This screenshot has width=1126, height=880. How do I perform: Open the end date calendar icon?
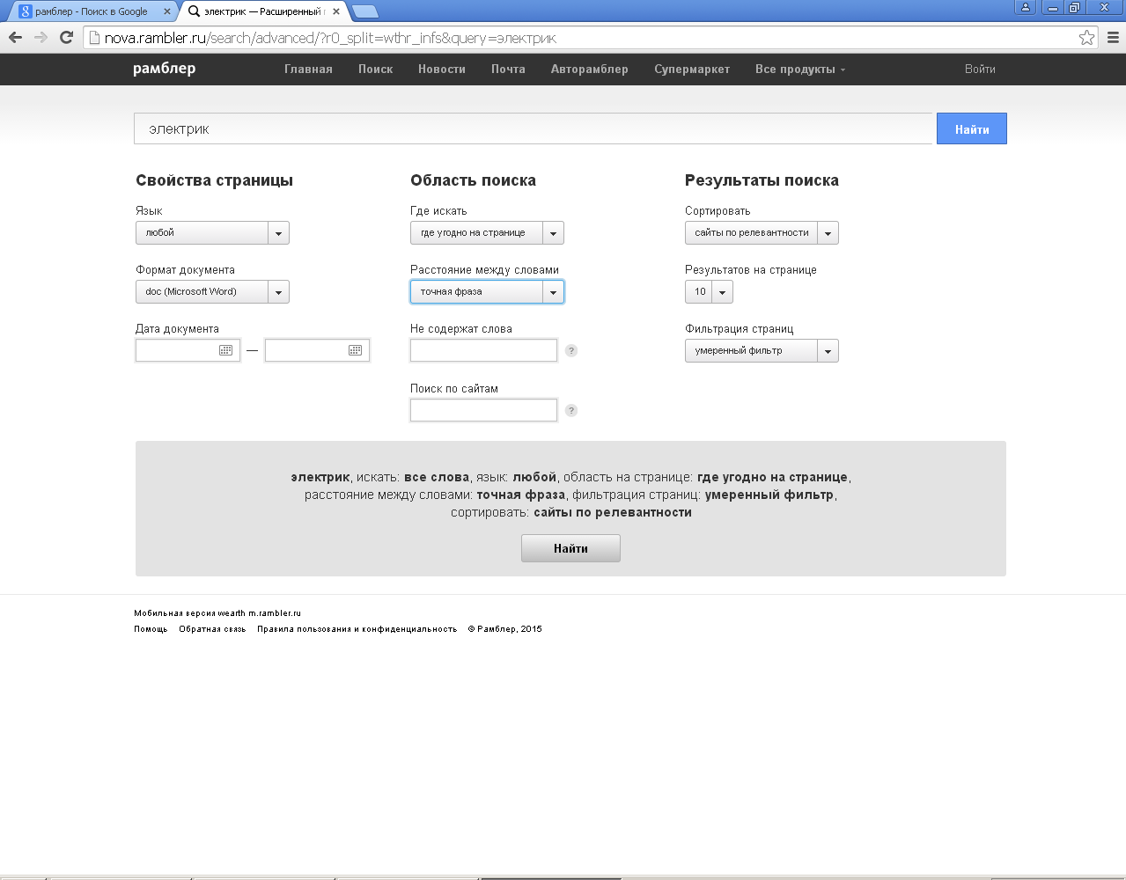tap(356, 350)
